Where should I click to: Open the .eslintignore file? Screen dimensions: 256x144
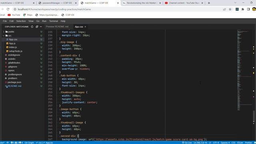tap(14, 55)
